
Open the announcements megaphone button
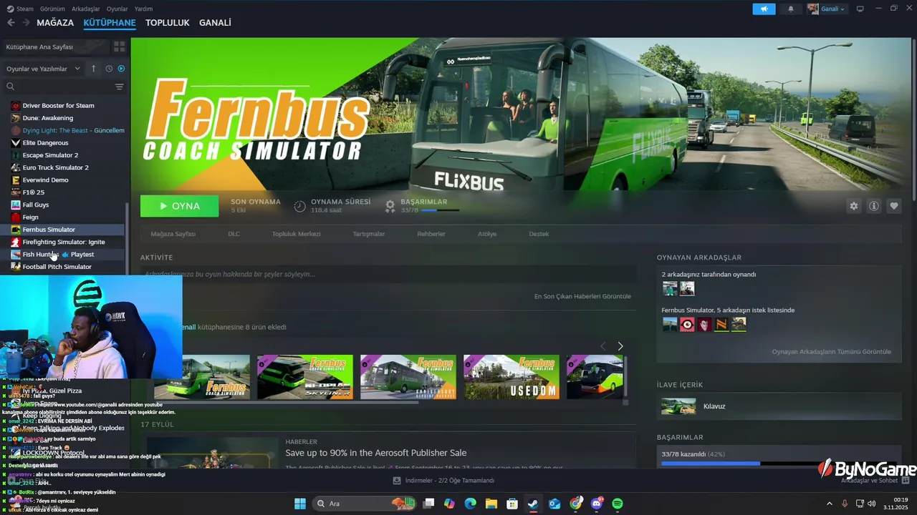(764, 9)
